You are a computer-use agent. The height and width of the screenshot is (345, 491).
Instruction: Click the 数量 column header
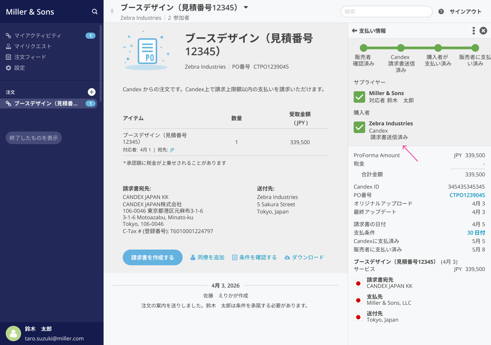coord(237,118)
